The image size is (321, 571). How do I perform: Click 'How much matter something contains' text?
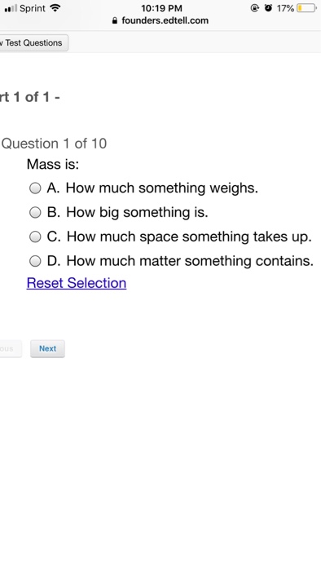click(x=190, y=261)
